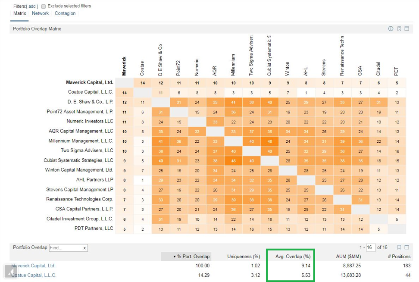Select Stevens Capital Management LP row label
This screenshot has width=419, height=282.
tap(80, 190)
